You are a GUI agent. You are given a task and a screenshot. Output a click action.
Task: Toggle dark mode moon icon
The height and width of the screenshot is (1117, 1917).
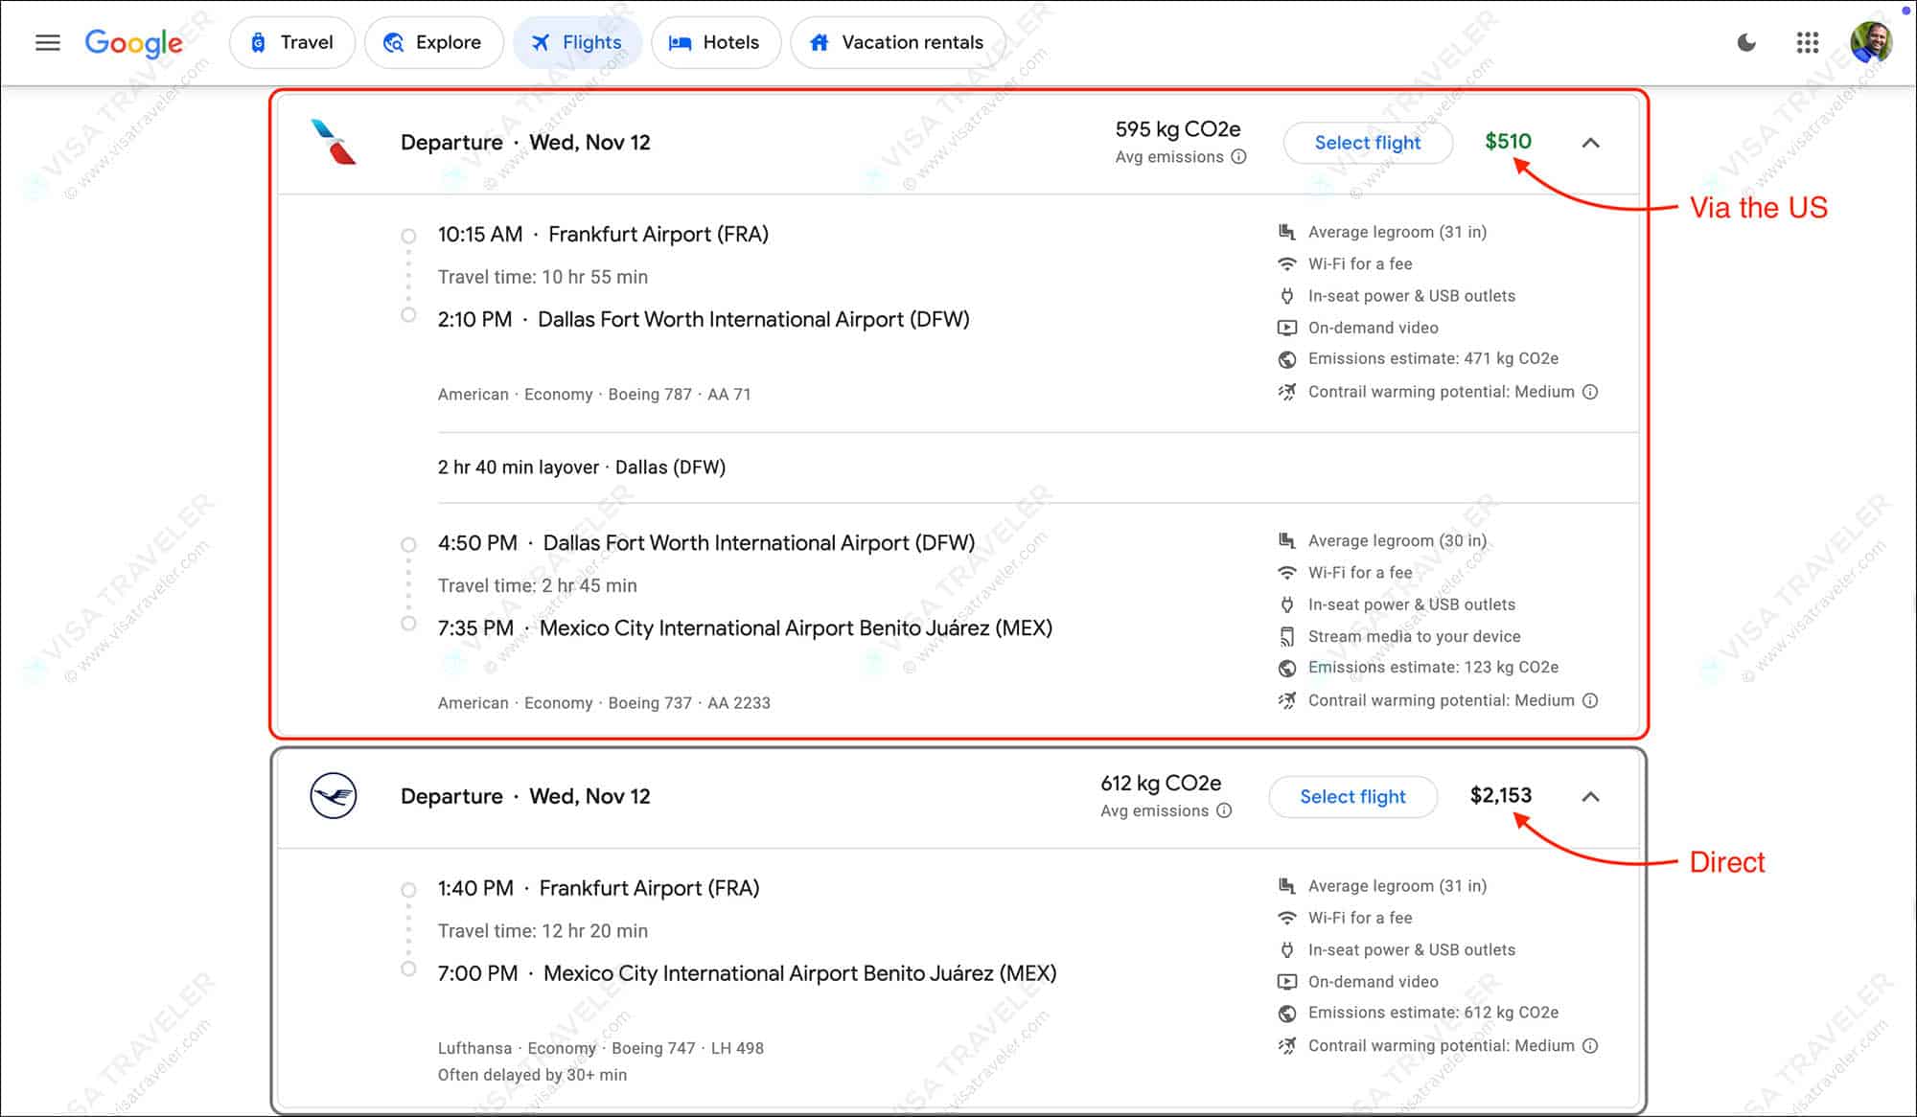tap(1746, 42)
